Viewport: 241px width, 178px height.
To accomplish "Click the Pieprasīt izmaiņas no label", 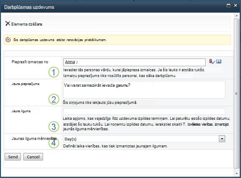I will pyautogui.click(x=30, y=62).
